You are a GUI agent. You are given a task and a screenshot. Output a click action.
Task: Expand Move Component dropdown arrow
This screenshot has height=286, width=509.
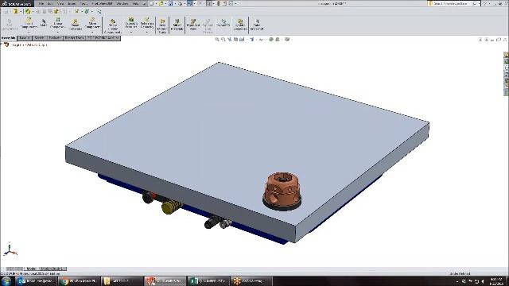[92, 32]
